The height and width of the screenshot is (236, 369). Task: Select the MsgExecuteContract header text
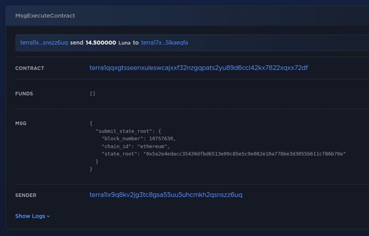pyautogui.click(x=45, y=16)
